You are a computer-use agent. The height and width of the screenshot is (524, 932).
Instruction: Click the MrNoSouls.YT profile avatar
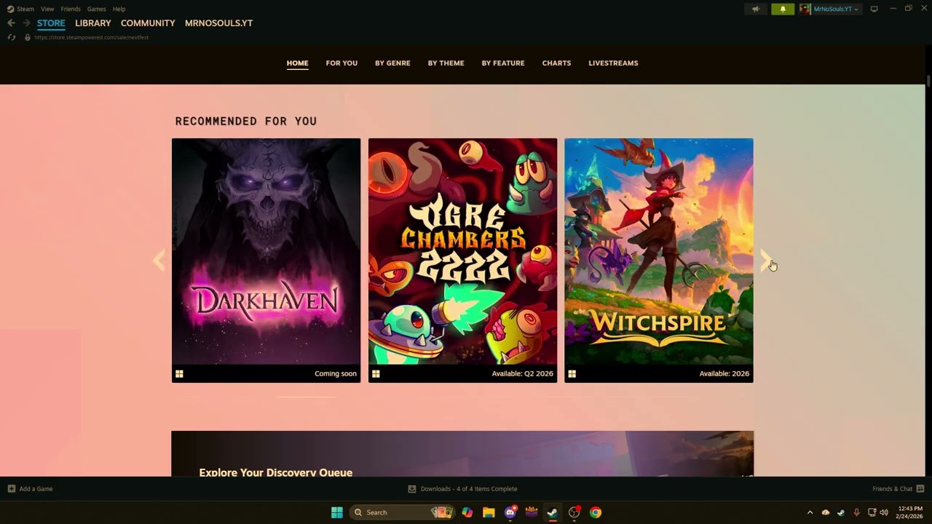pyautogui.click(x=805, y=9)
